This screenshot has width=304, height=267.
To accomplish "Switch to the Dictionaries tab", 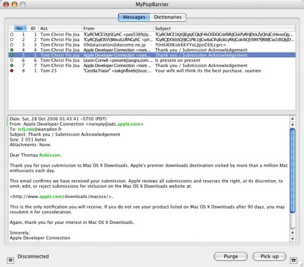I will 168,17.
